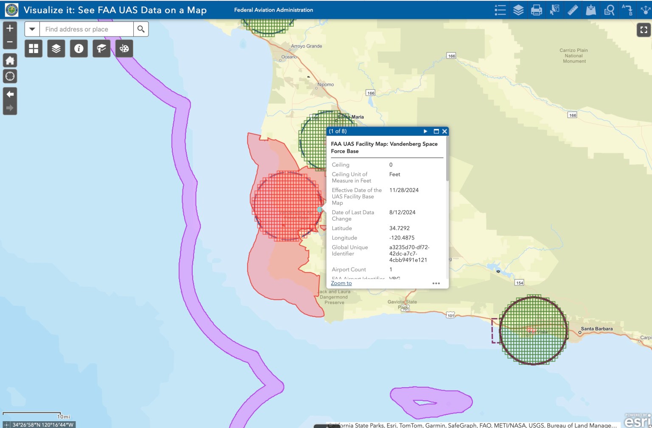The width and height of the screenshot is (652, 428).
Task: Click the Nipomo town label
Action: 326,84
